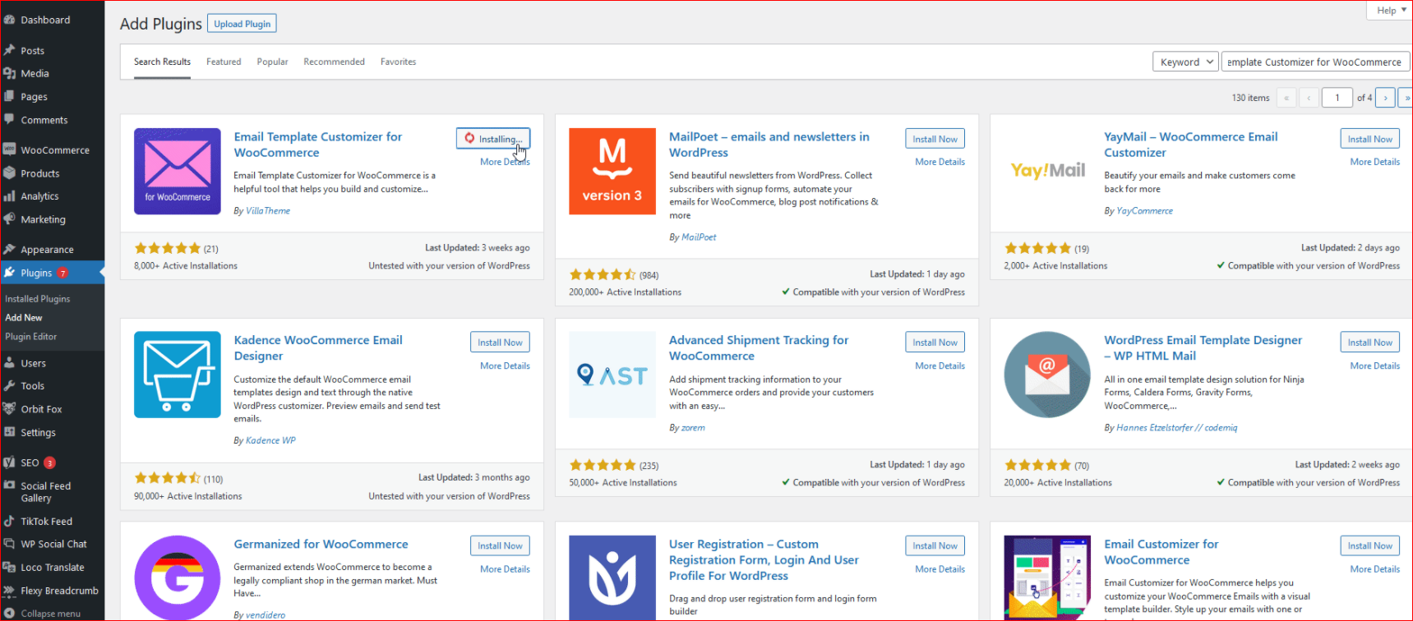Open the Germanized for WooCommerce title link
The height and width of the screenshot is (621, 1413).
pos(321,544)
